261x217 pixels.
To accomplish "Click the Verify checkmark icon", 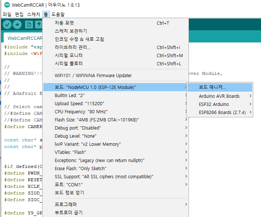I will 7,25.
